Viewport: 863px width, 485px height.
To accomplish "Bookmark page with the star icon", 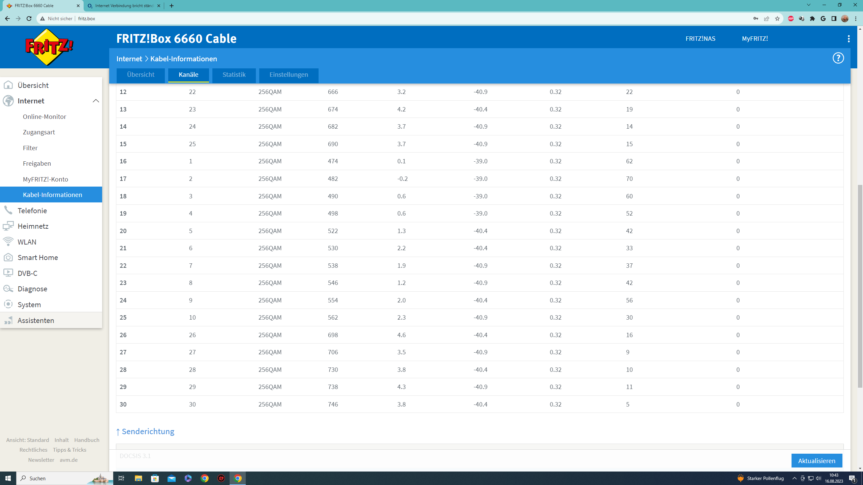I will coord(777,19).
